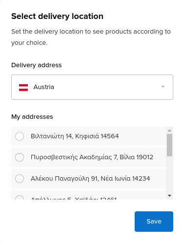Screen dimensions: 182x242
Task: Select the Βιλτανιώτη 14 address radio button
Action: point(20,136)
